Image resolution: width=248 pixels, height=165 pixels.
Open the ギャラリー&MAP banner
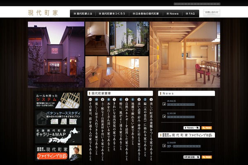pos(58,136)
